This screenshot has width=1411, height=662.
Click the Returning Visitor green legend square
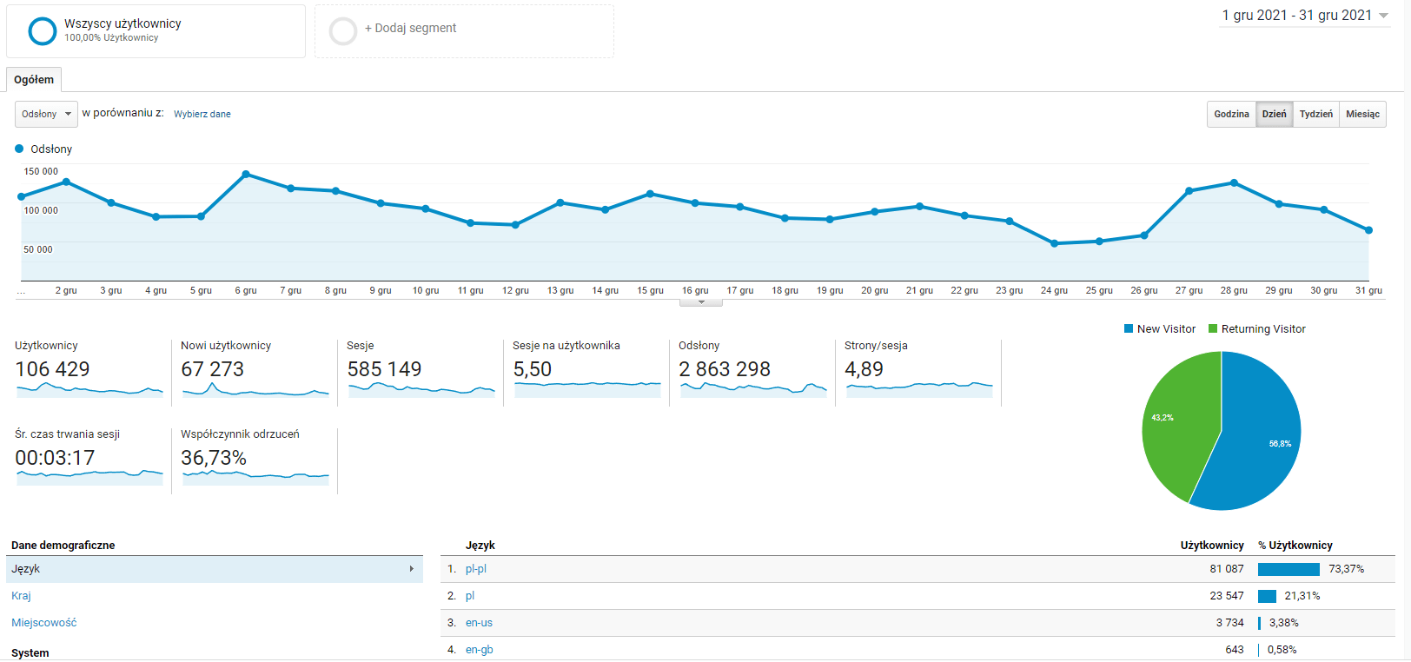[1213, 329]
